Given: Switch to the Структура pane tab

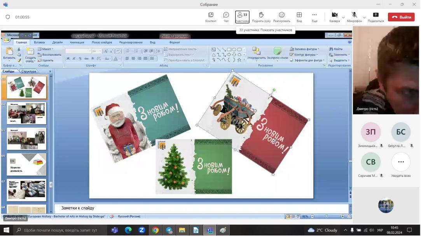Looking at the screenshot, I should point(29,71).
